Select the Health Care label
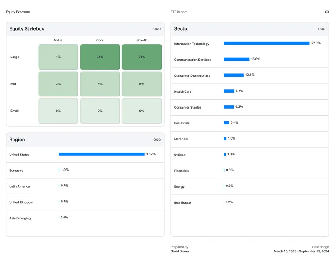Screen dimensions: 335x259 183,91
